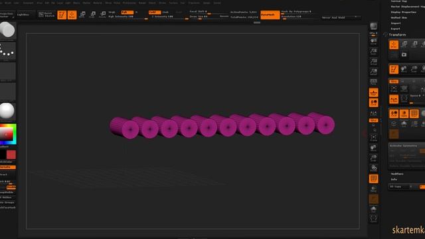
Task: Expand Normal Map section
Action: point(399,1)
